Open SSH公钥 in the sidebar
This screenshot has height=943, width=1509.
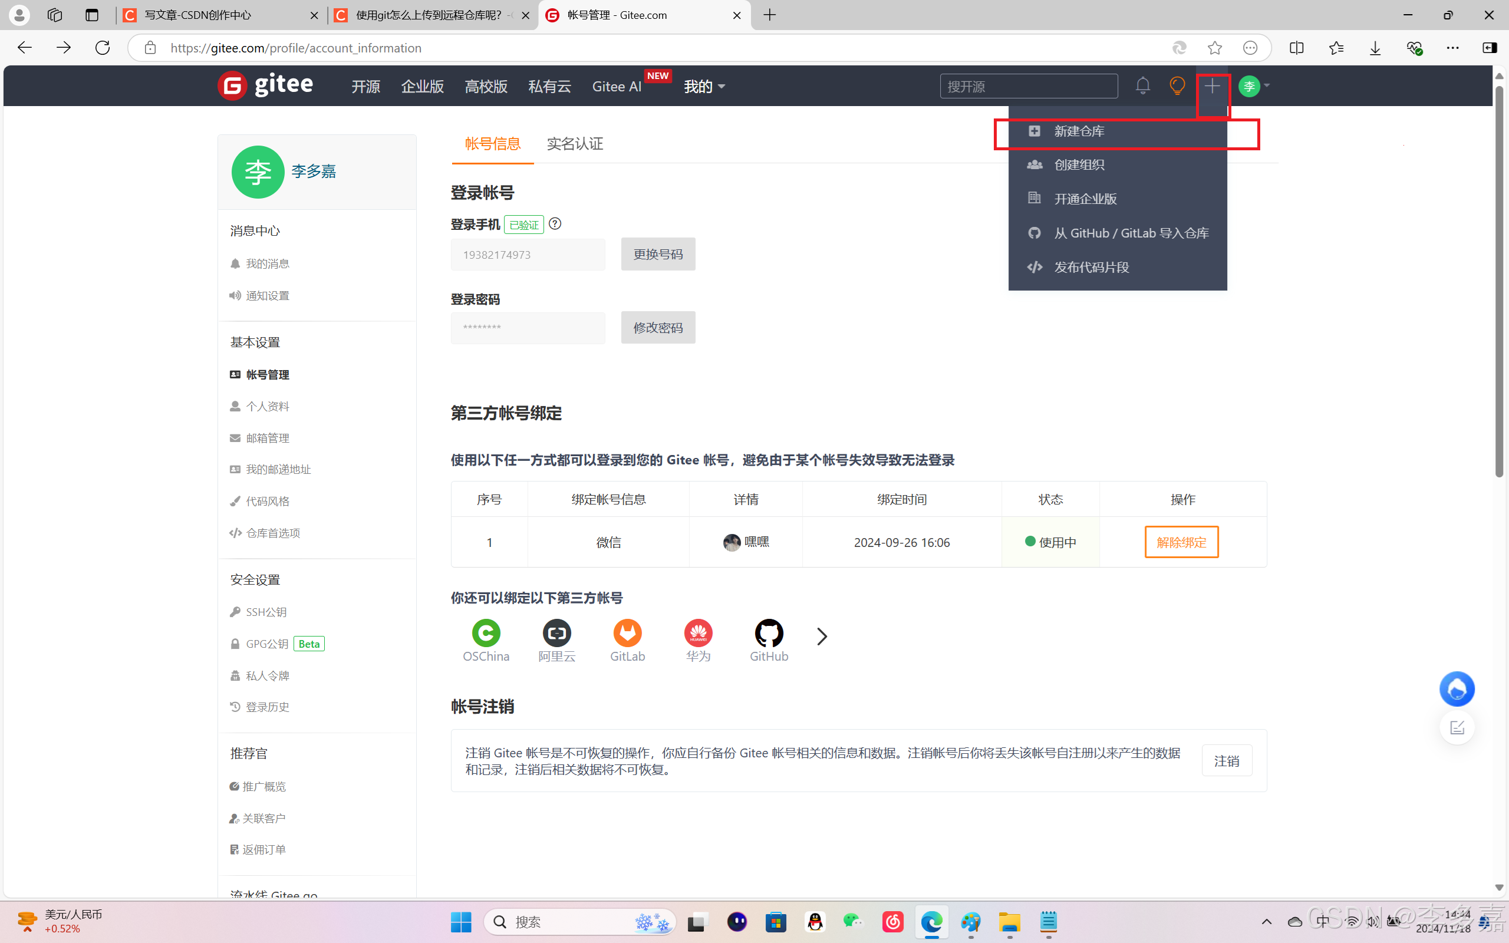pos(266,612)
